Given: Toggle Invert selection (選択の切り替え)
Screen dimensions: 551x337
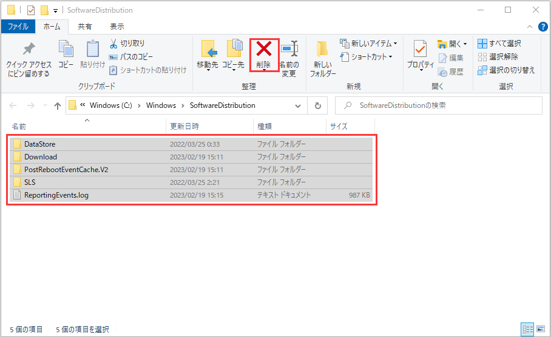Looking at the screenshot, I should [x=506, y=70].
